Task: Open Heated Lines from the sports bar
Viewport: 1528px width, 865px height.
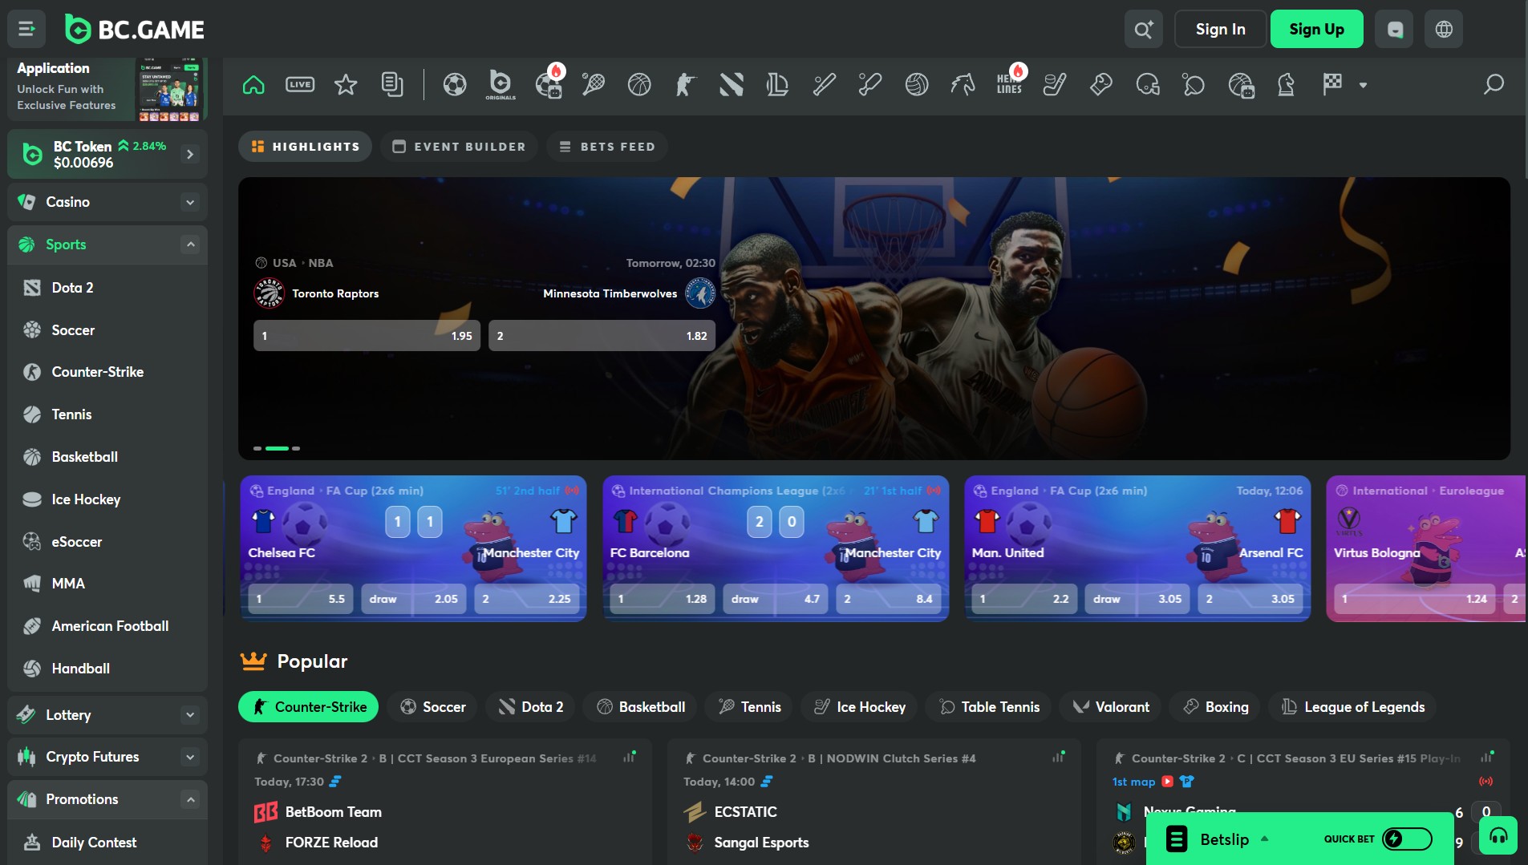Action: pos(1008,84)
